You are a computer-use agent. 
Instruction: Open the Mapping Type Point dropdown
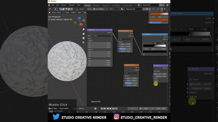(x=102, y=36)
